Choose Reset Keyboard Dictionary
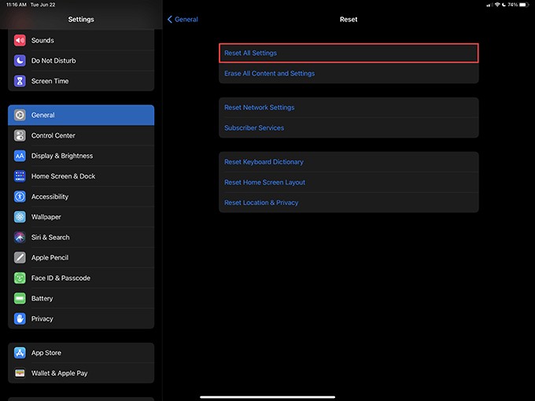535x401 pixels. point(349,162)
